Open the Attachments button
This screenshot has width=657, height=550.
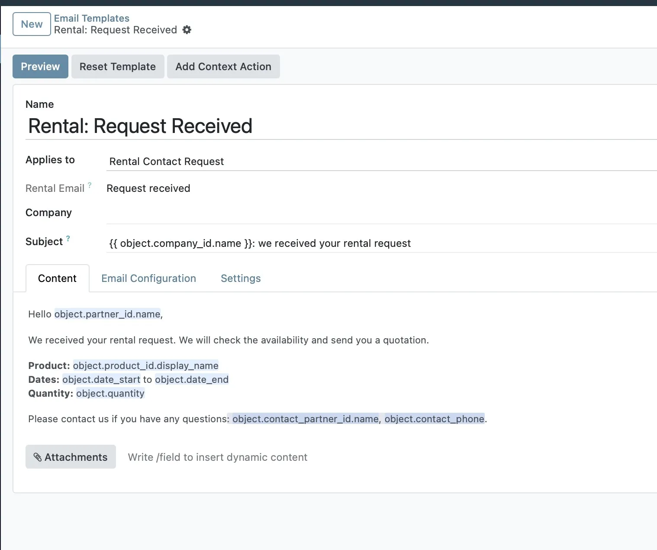pyautogui.click(x=71, y=457)
